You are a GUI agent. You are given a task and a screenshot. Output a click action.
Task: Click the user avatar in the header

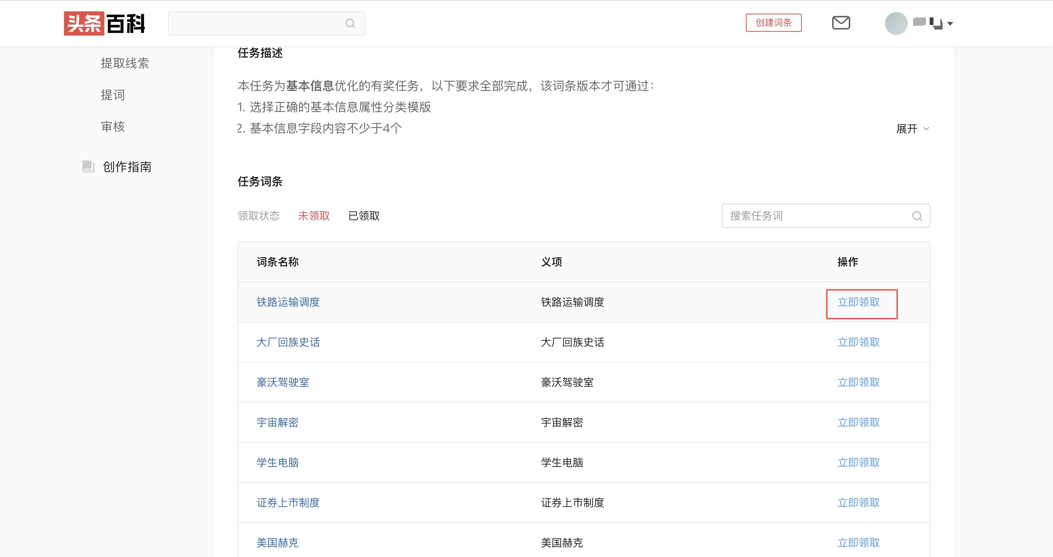(896, 23)
